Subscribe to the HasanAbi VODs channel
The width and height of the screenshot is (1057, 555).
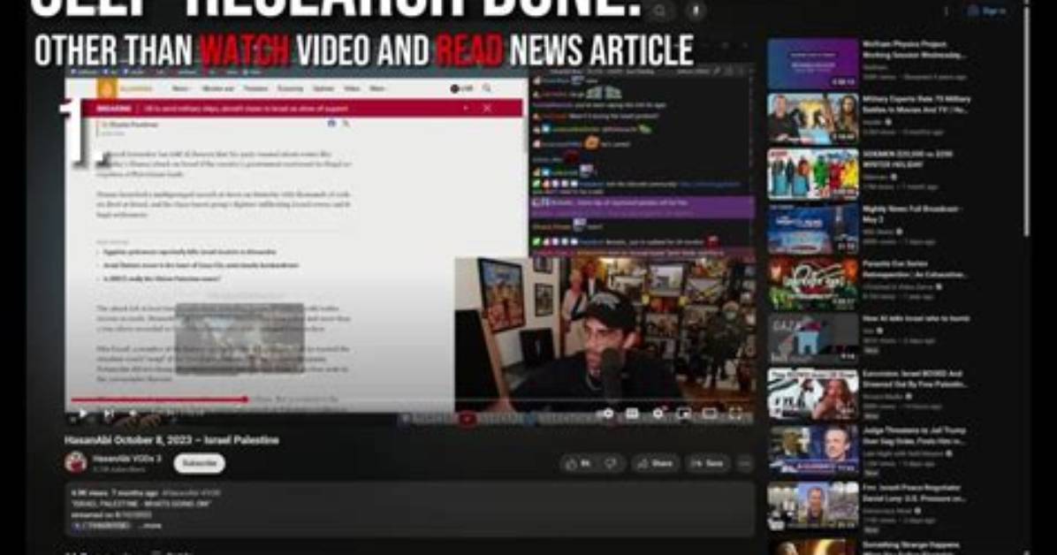[200, 463]
